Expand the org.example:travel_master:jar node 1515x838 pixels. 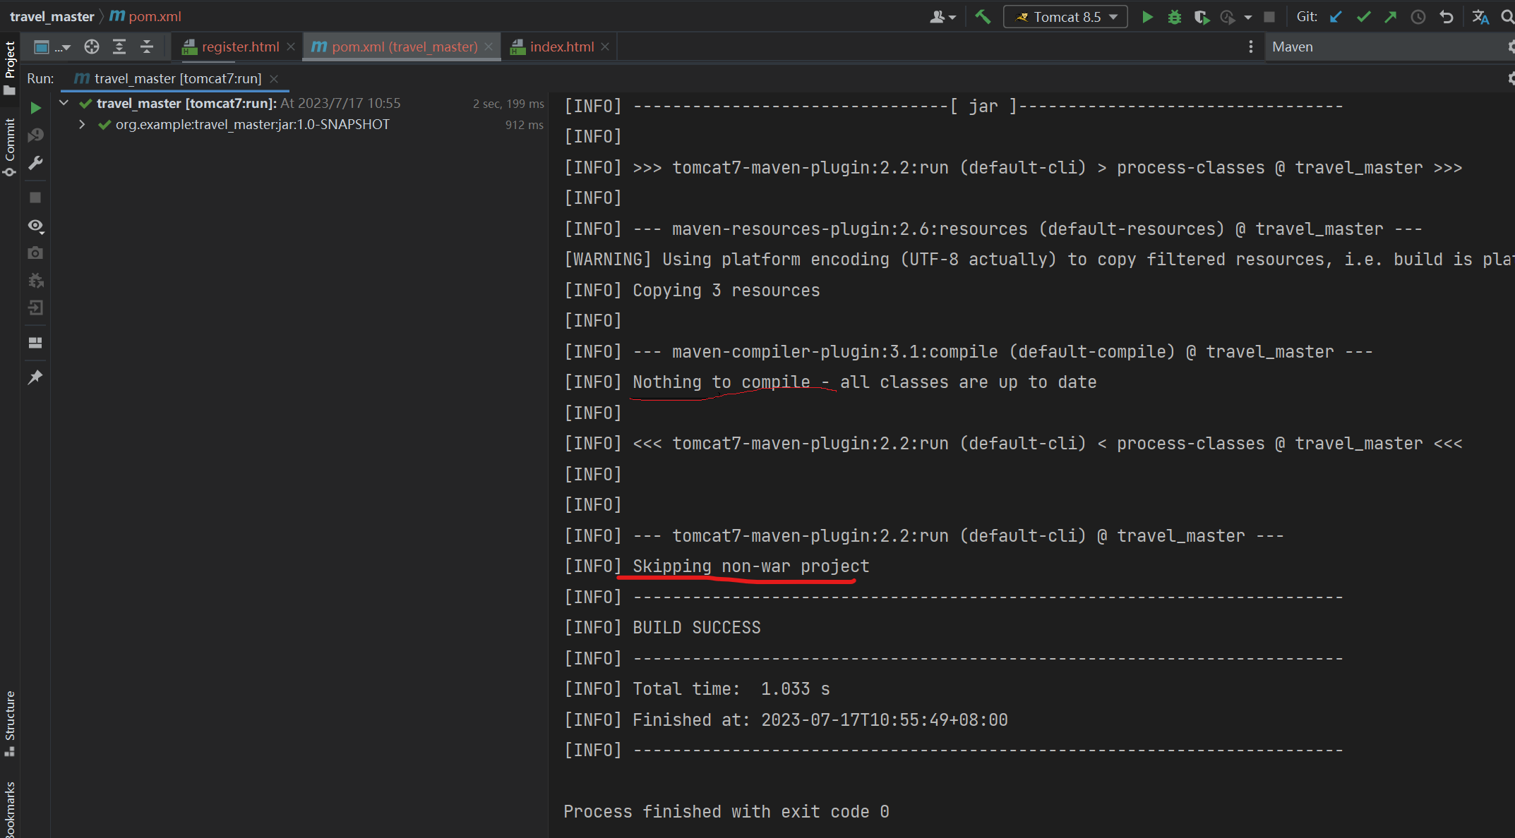82,125
